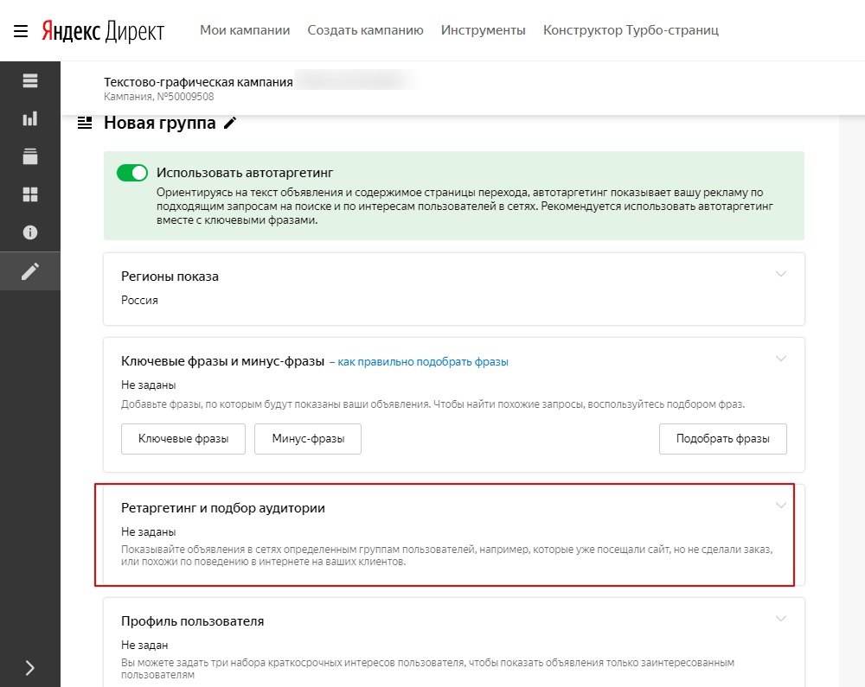
Task: Open Создать кампанию menu item
Action: 365,30
